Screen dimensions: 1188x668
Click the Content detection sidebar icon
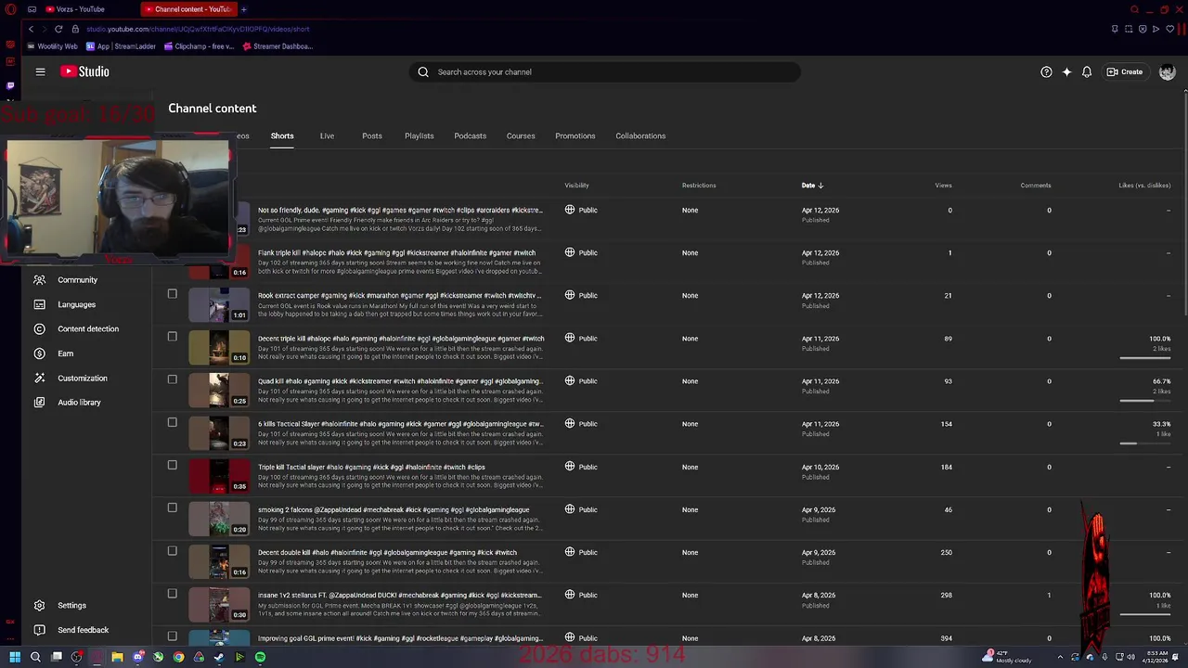tap(39, 328)
